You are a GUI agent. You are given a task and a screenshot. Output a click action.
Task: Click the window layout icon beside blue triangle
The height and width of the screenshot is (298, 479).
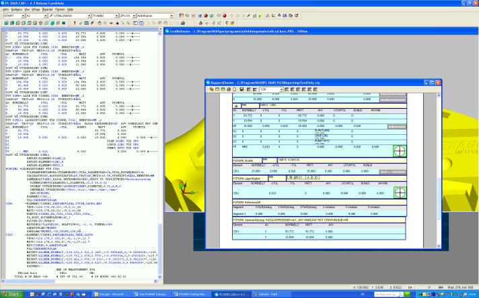(x=136, y=23)
